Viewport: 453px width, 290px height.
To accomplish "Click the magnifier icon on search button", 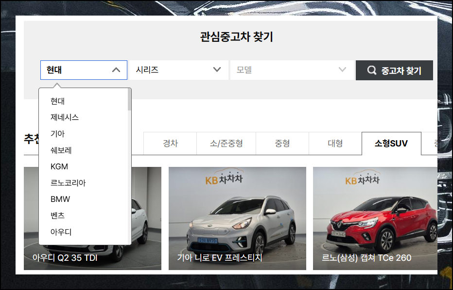I will tap(371, 70).
